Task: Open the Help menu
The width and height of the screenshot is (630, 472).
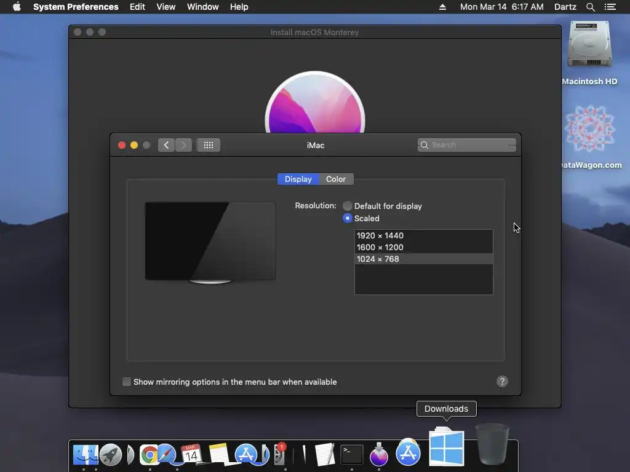Action: [x=239, y=7]
